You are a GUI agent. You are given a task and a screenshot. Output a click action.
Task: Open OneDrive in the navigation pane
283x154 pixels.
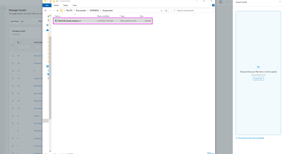(x=47, y=30)
